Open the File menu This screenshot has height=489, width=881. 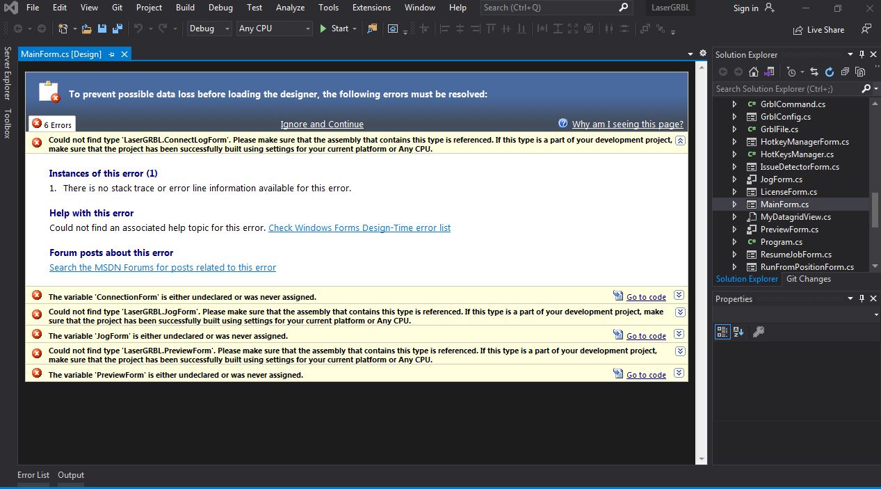(x=33, y=8)
